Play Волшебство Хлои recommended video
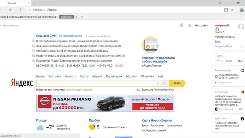 216,77
